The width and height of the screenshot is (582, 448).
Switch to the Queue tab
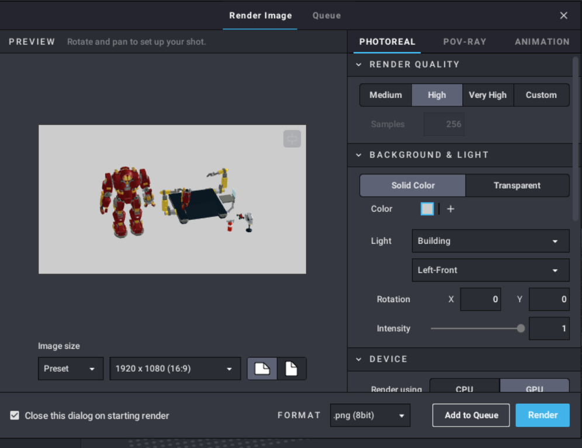(x=327, y=16)
